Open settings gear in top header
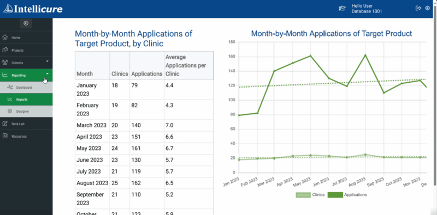Screen dimensions: 437x215 point(428,8)
